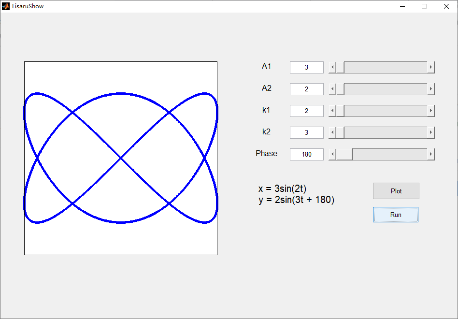Click the A1 slider left arrow

pyautogui.click(x=332, y=68)
